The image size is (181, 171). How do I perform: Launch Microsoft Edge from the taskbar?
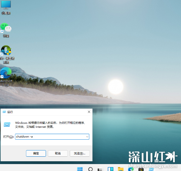(131, 169)
